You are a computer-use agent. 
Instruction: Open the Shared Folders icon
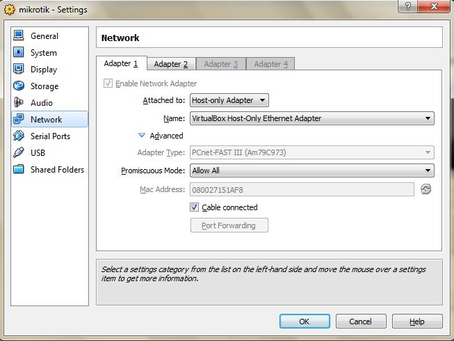tap(19, 169)
